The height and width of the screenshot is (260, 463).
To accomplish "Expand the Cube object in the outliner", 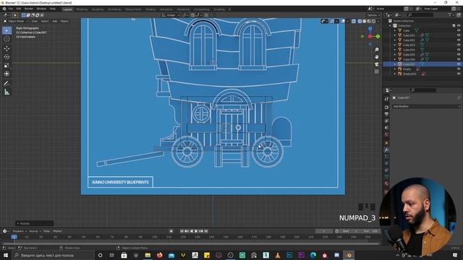I will tap(395, 30).
